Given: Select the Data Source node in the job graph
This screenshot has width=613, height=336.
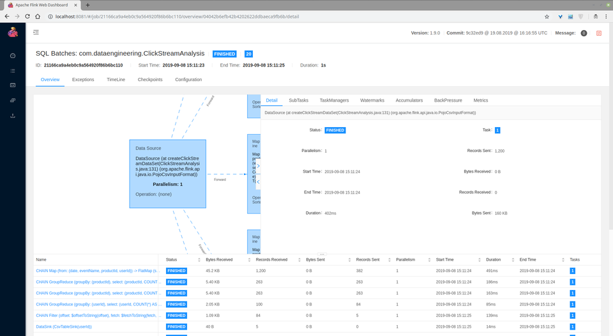Looking at the screenshot, I should pyautogui.click(x=168, y=174).
